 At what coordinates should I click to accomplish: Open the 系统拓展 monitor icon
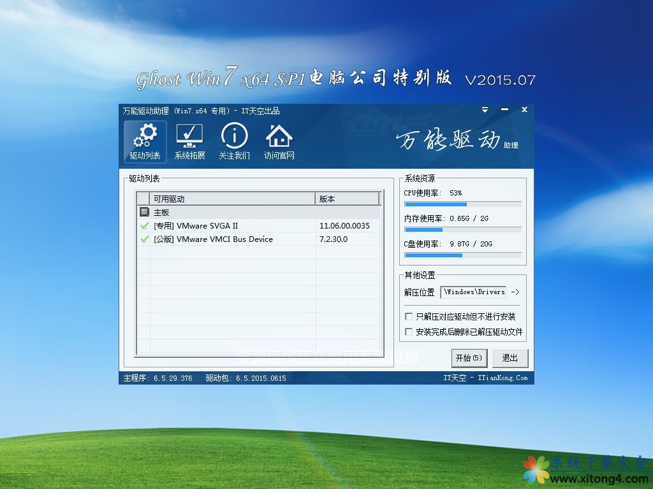coord(189,142)
